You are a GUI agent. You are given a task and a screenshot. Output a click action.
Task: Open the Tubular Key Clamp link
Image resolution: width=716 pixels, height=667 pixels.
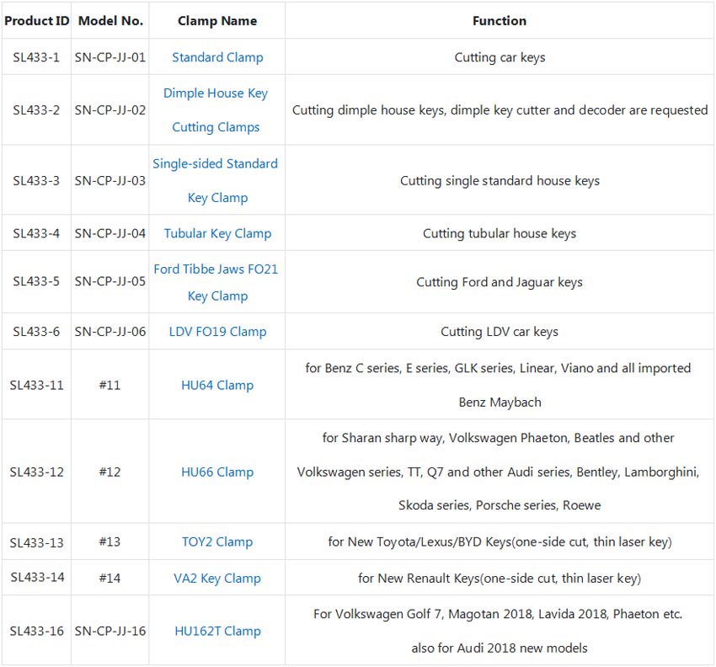[x=217, y=233]
